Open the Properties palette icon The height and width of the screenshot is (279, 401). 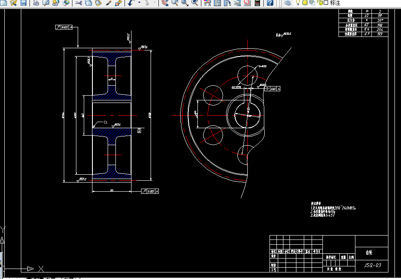pyautogui.click(x=207, y=3)
